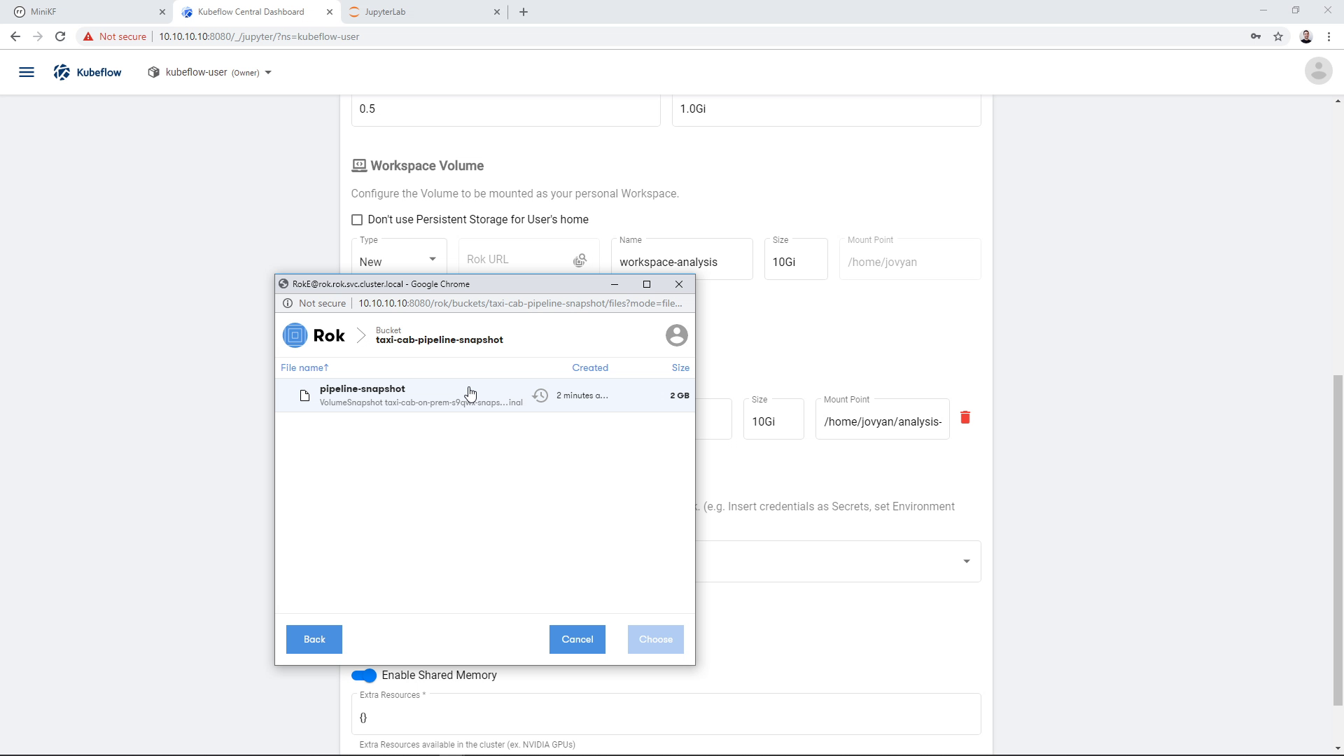Image resolution: width=1344 pixels, height=756 pixels.
Task: Select the pipeline-snapshot file icon
Action: pyautogui.click(x=304, y=396)
